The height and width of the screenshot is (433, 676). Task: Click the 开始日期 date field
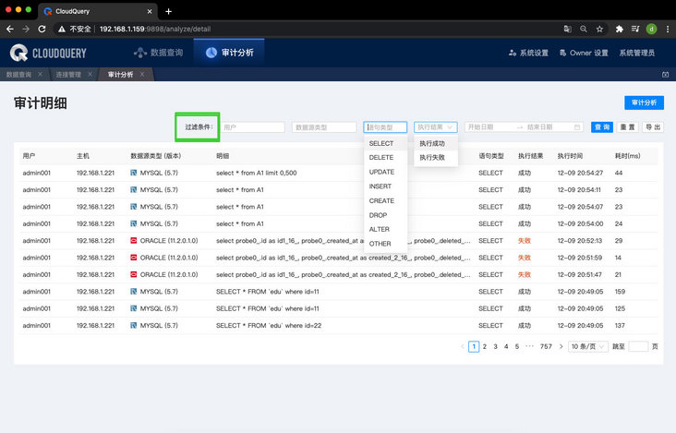[489, 127]
